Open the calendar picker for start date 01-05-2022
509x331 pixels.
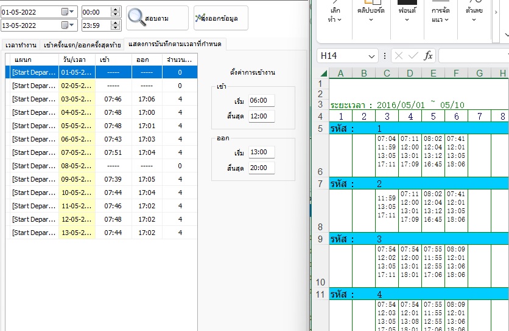(68, 12)
